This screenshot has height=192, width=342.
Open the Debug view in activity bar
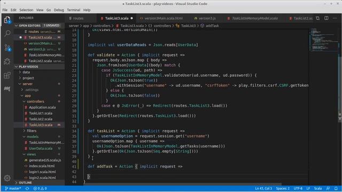[7, 61]
